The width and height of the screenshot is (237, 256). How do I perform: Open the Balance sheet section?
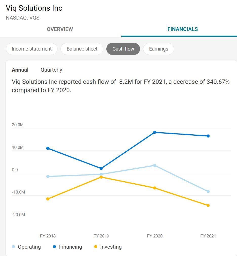pyautogui.click(x=82, y=49)
